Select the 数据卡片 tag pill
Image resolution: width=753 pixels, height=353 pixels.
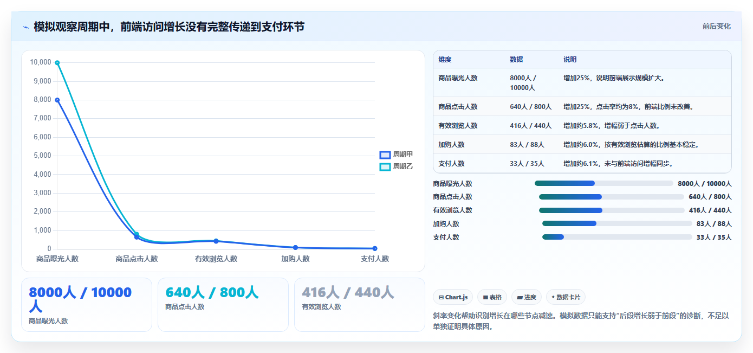pyautogui.click(x=566, y=297)
